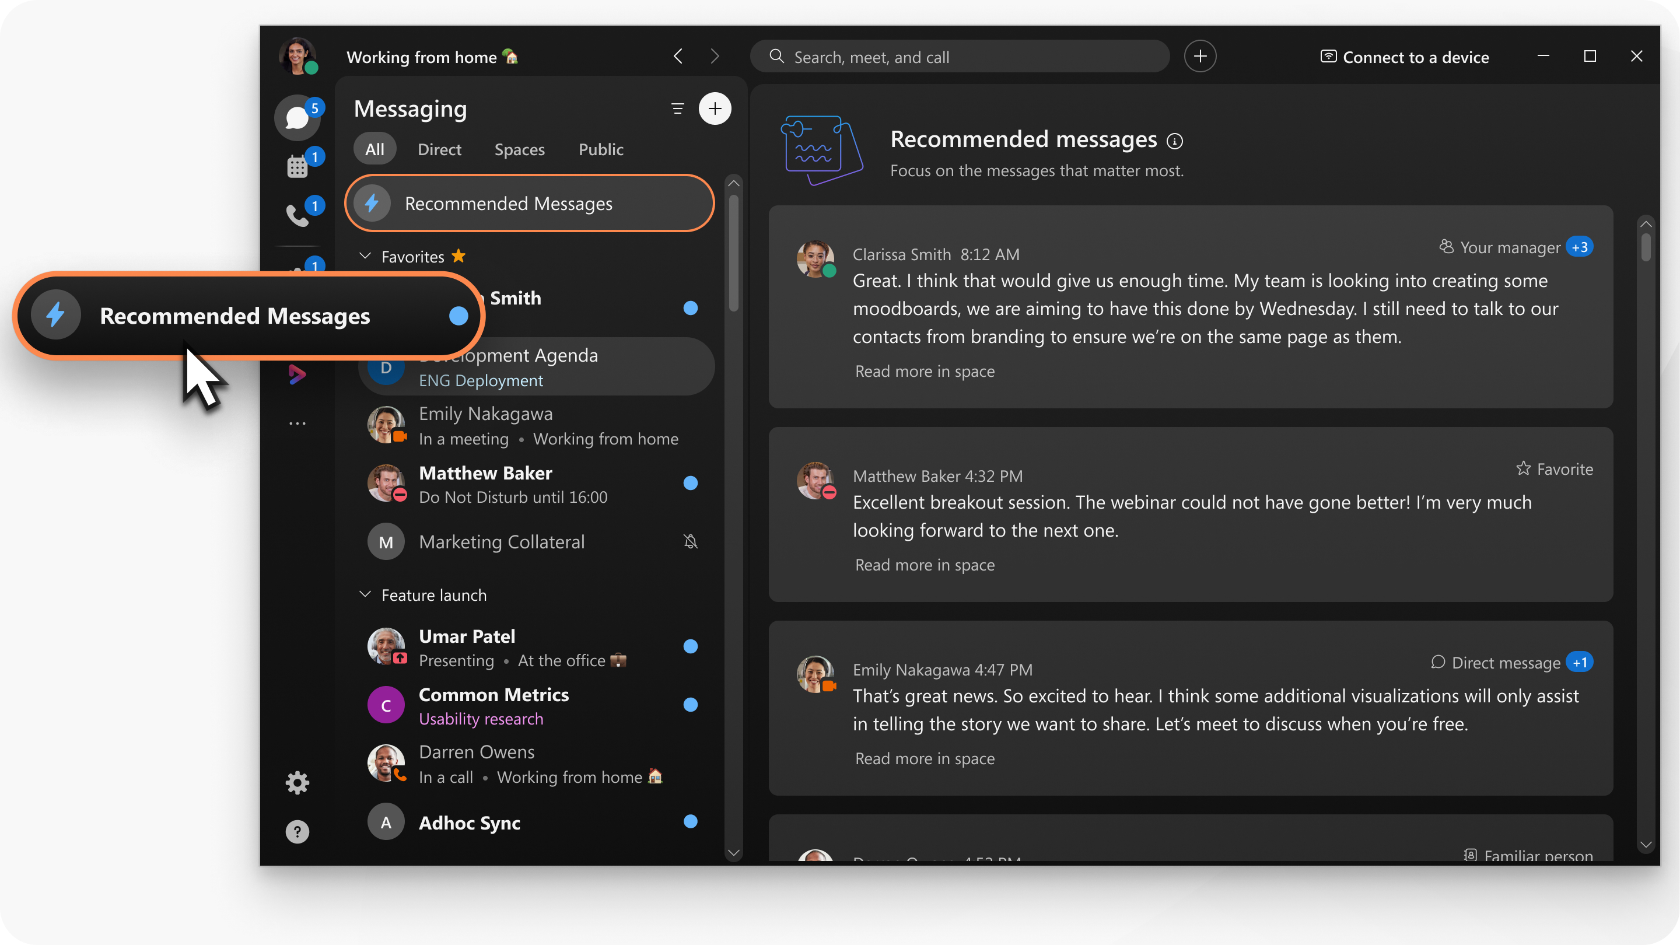Viewport: 1680px width, 945px height.
Task: Read more in space for Matthew Baker message
Action: coord(923,564)
